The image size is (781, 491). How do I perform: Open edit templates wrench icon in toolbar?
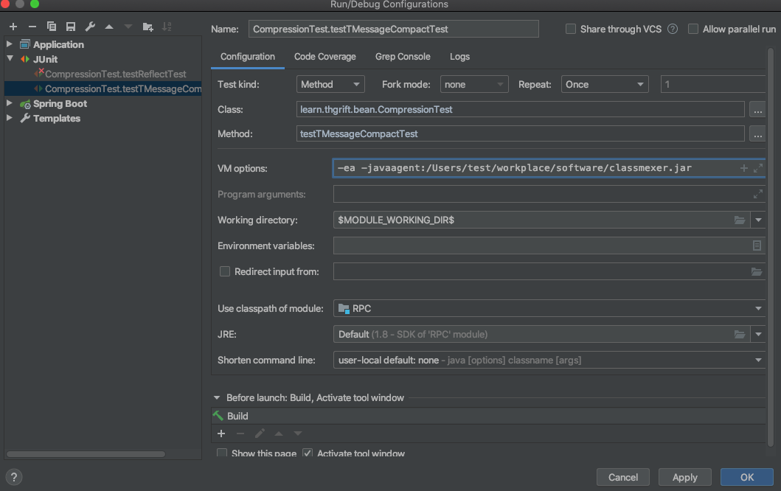point(90,27)
